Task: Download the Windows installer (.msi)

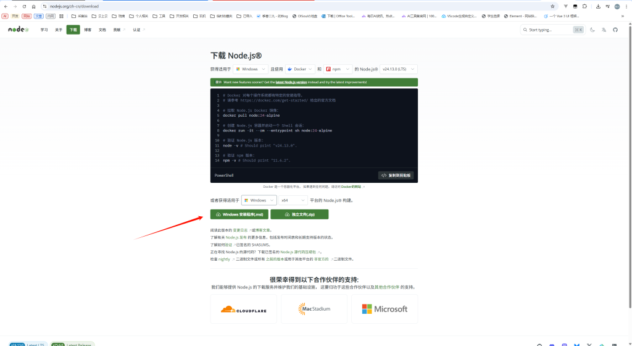Action: [239, 214]
